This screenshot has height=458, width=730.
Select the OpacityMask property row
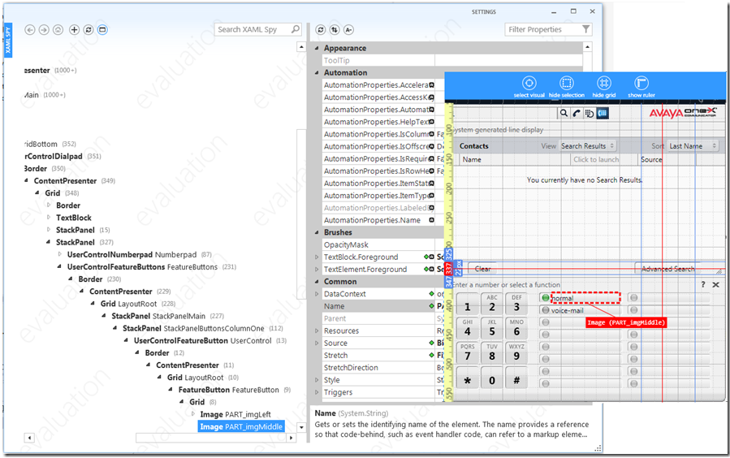(x=378, y=244)
